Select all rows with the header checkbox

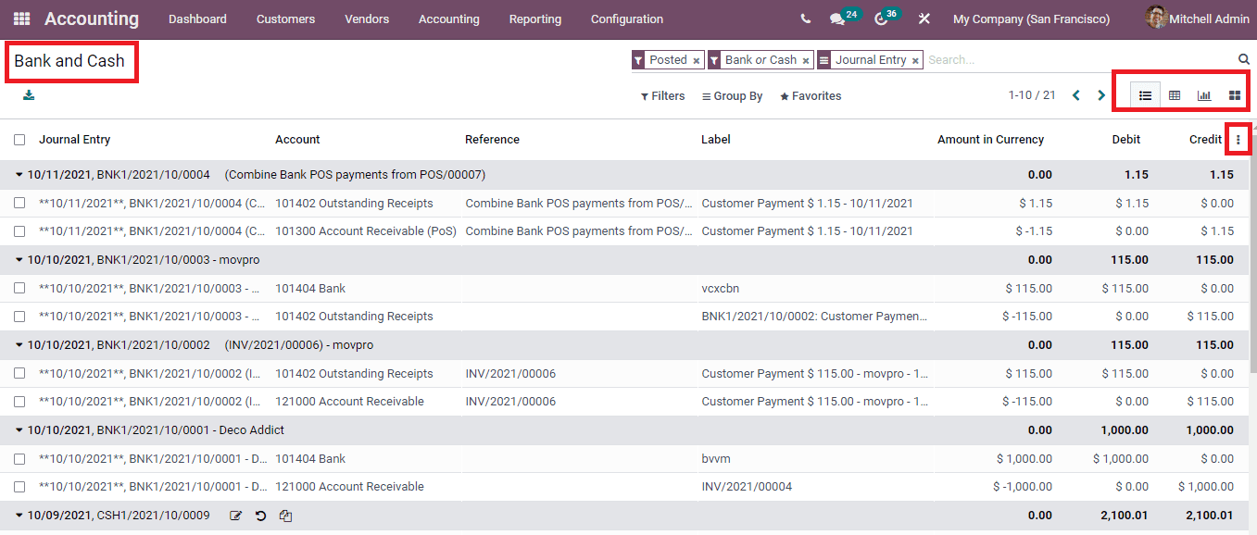point(19,139)
